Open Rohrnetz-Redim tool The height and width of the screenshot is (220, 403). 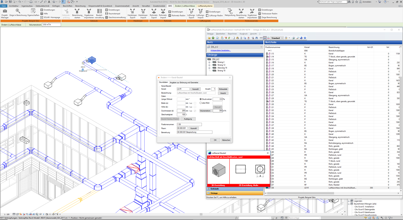[177, 16]
